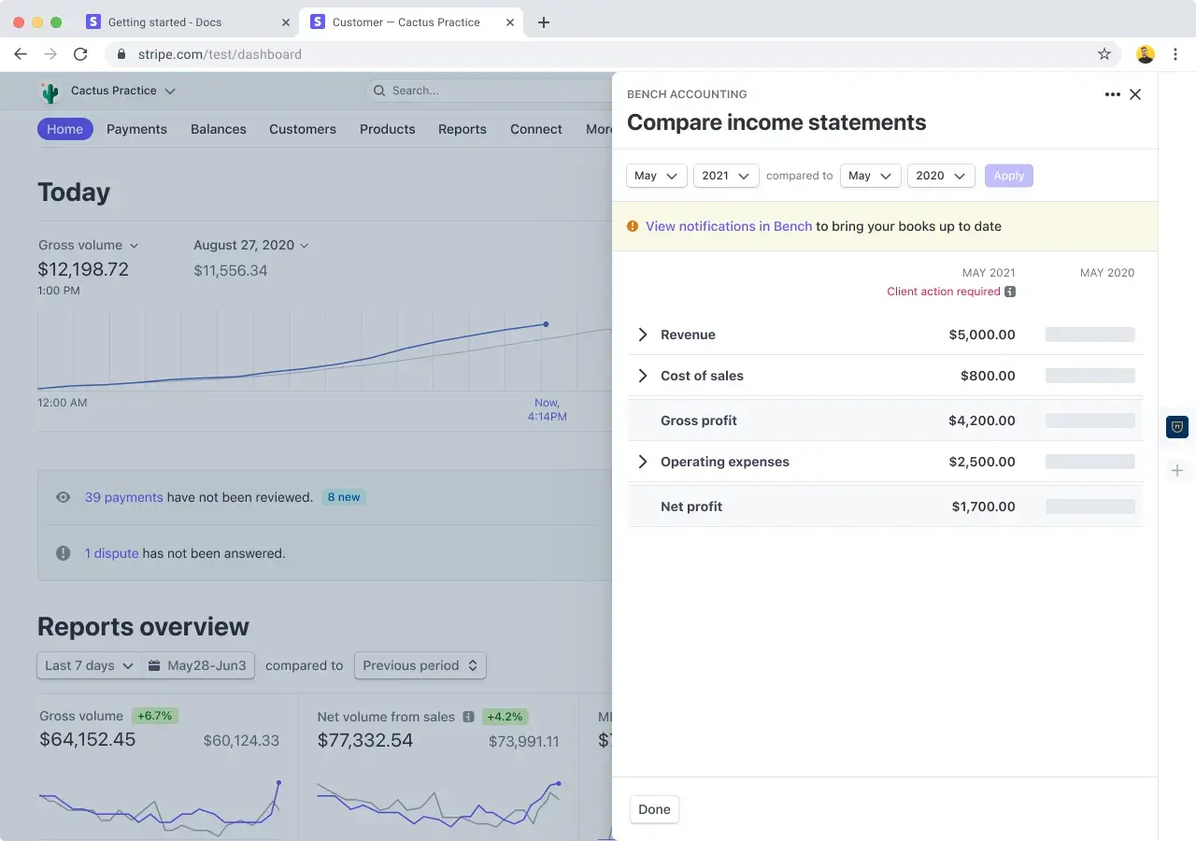Click the Now point on Today chart
The width and height of the screenshot is (1196, 841).
coord(546,324)
